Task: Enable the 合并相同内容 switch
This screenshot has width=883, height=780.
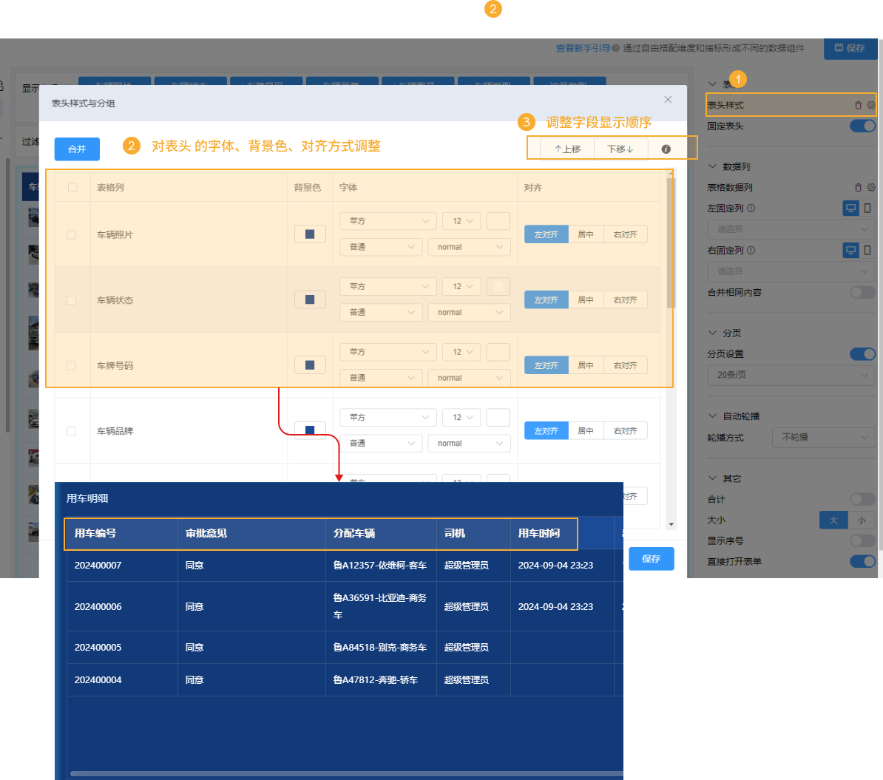Action: coord(862,292)
